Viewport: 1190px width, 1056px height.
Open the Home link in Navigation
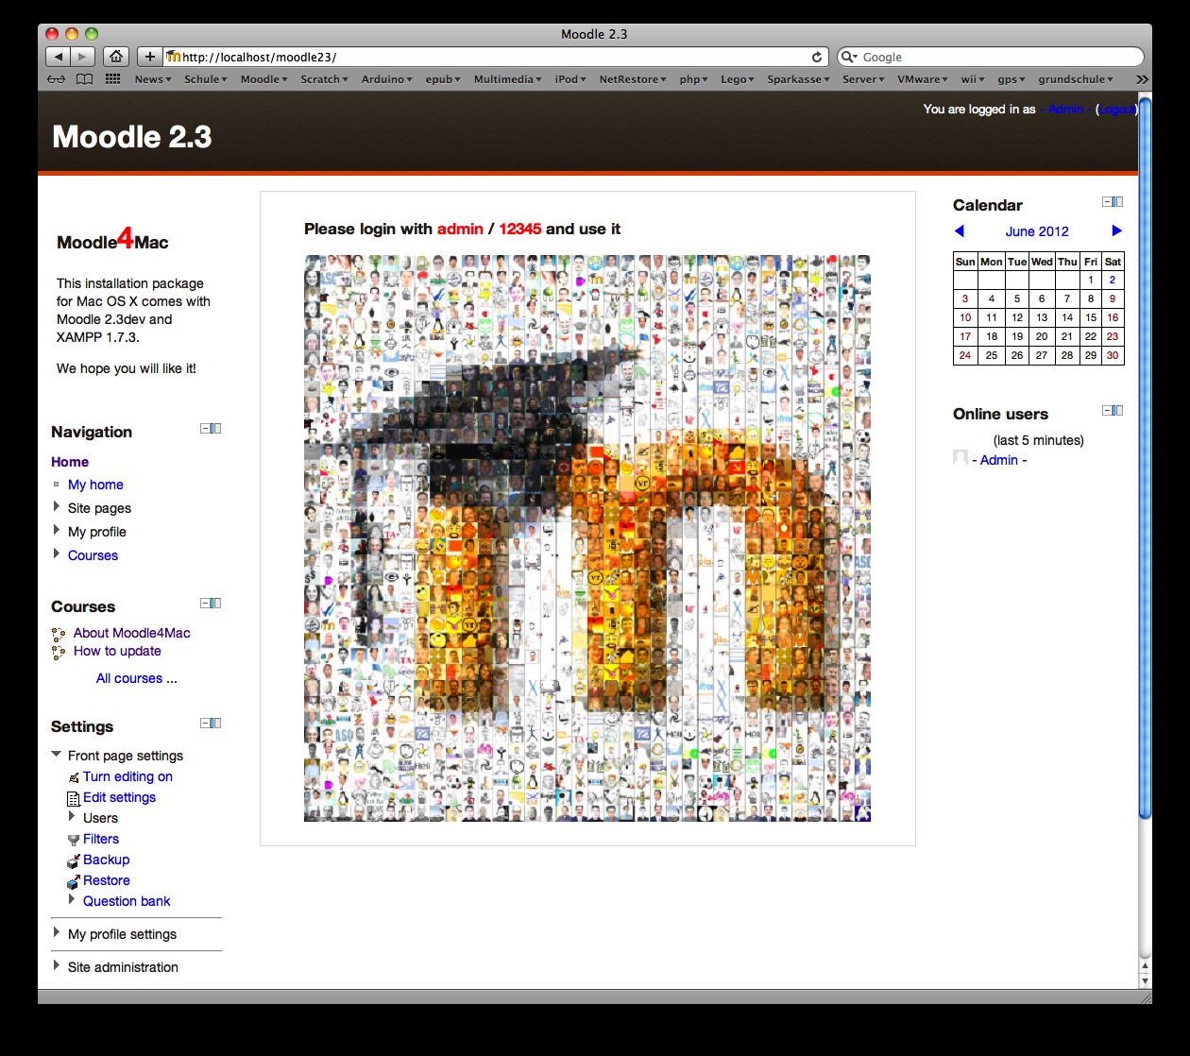tap(70, 462)
